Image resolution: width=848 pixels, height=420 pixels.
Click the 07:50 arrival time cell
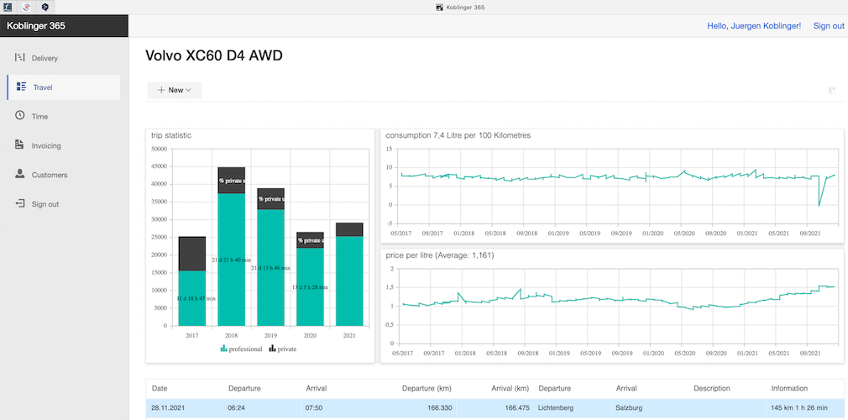(x=316, y=407)
